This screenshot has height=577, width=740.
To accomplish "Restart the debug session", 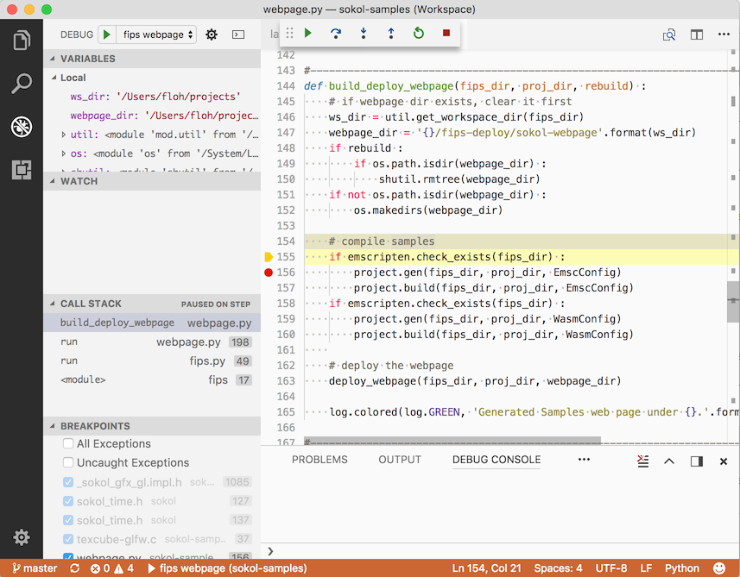I will click(x=419, y=33).
